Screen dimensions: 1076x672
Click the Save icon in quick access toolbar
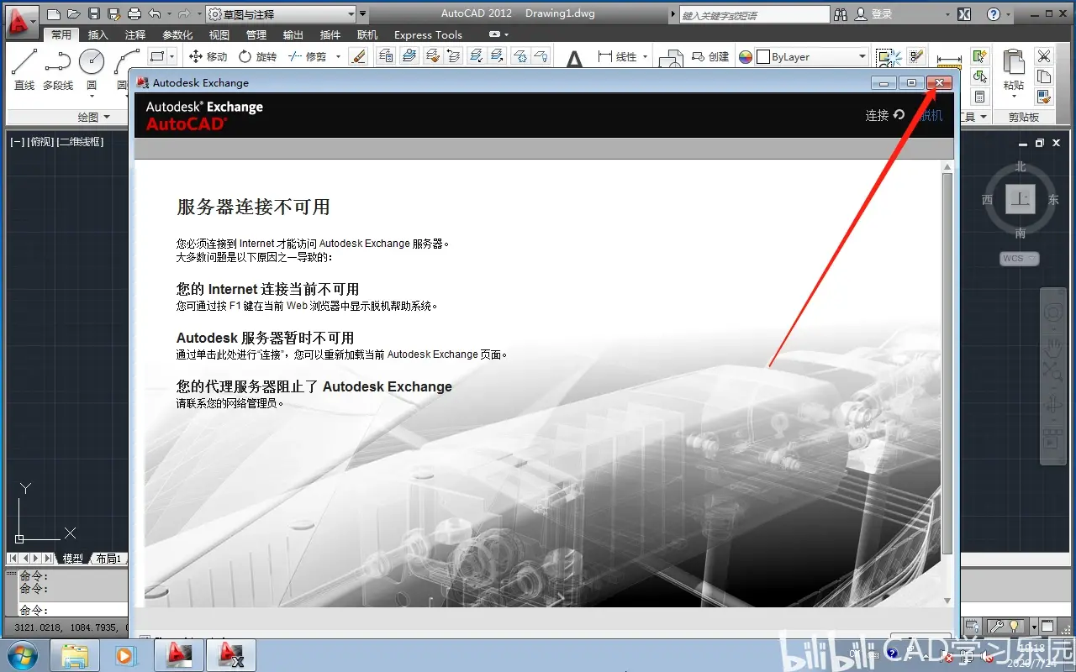coord(93,14)
